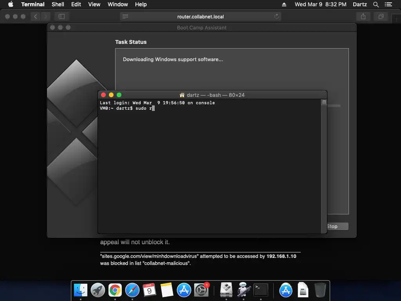
Task: Click the Terminal command prompt line
Action: click(127, 108)
